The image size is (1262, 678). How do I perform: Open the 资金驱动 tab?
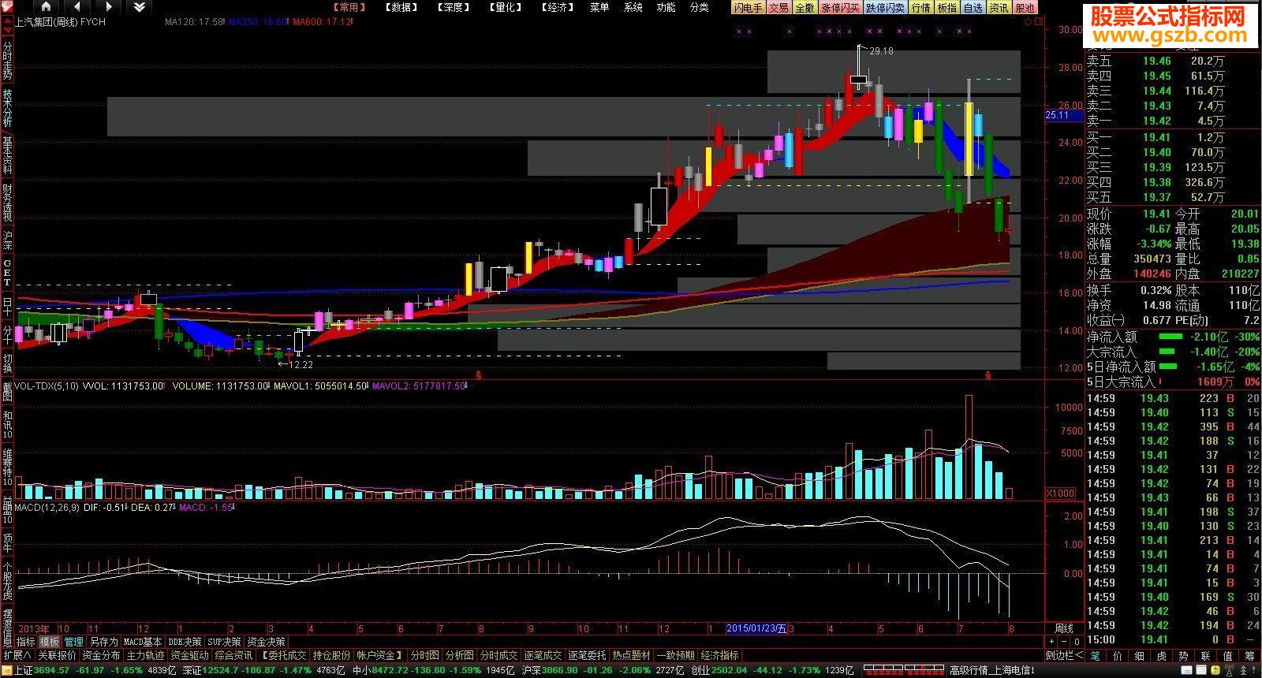[x=190, y=655]
